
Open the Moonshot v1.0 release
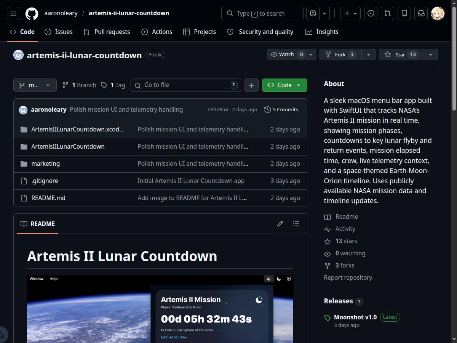click(x=355, y=317)
